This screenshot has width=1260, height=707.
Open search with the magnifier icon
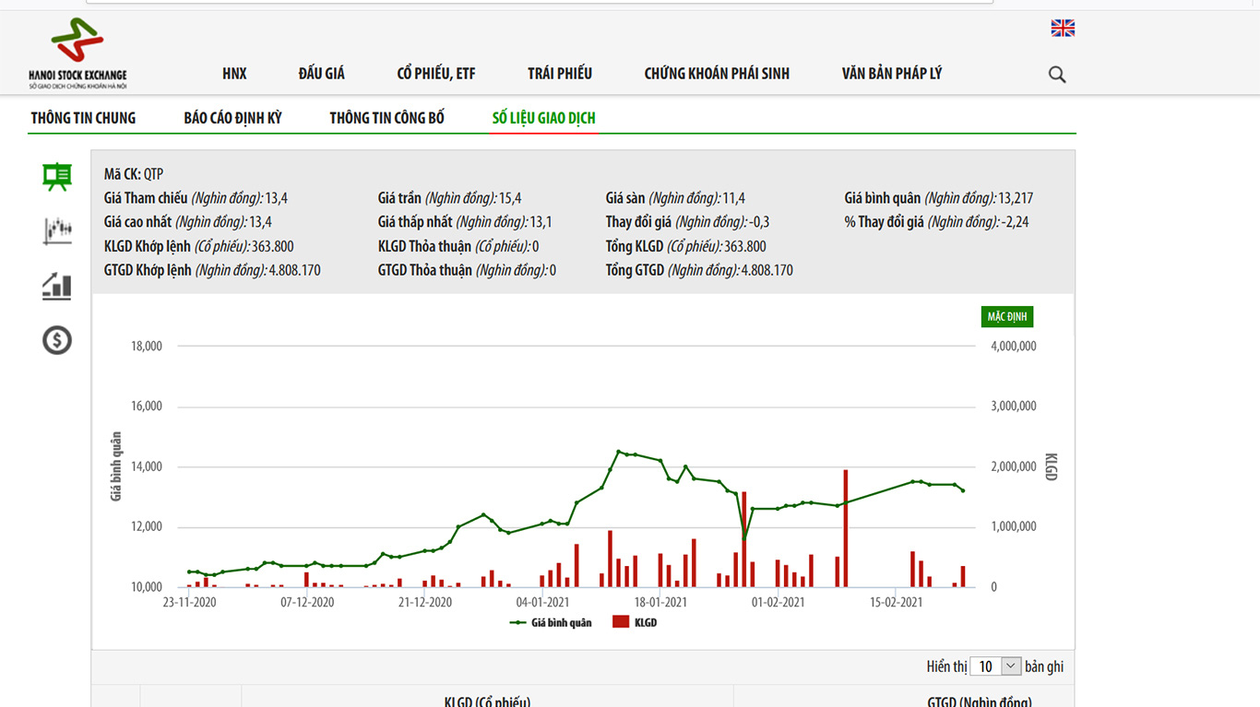pos(1057,75)
